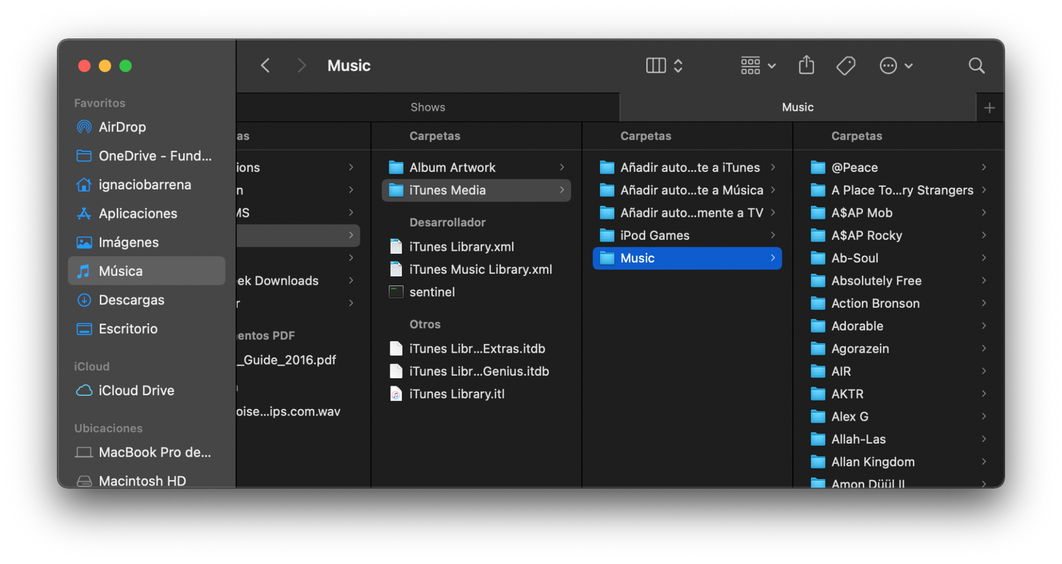This screenshot has width=1062, height=564.
Task: Open the group-by options dropdown
Action: tap(758, 66)
